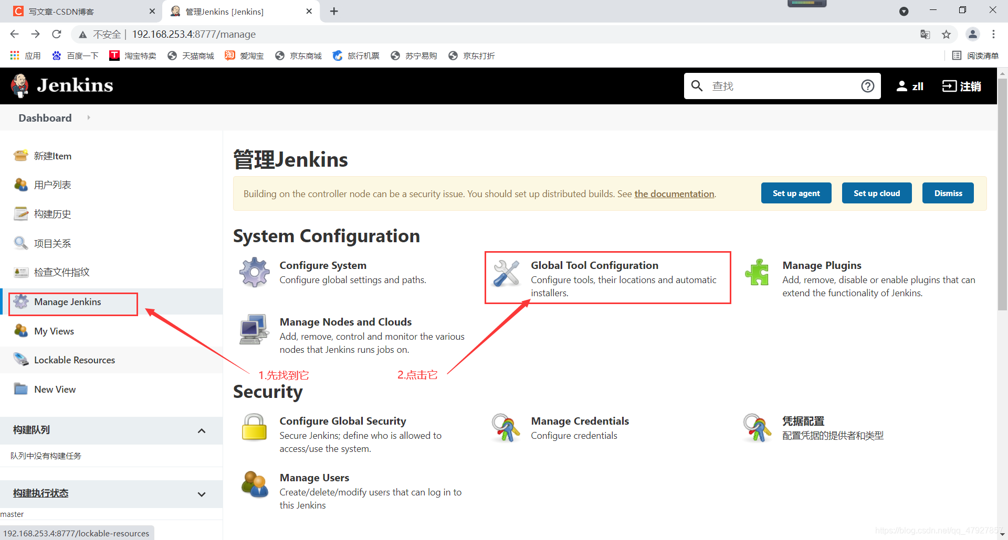Click the Configure System gear icon
Viewport: 1008px width, 540px height.
tap(255, 272)
